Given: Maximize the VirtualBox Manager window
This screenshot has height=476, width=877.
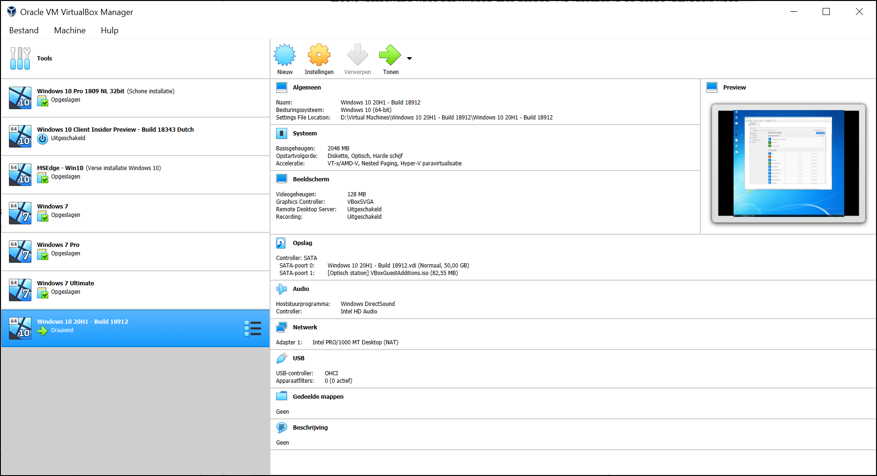Looking at the screenshot, I should coord(826,12).
